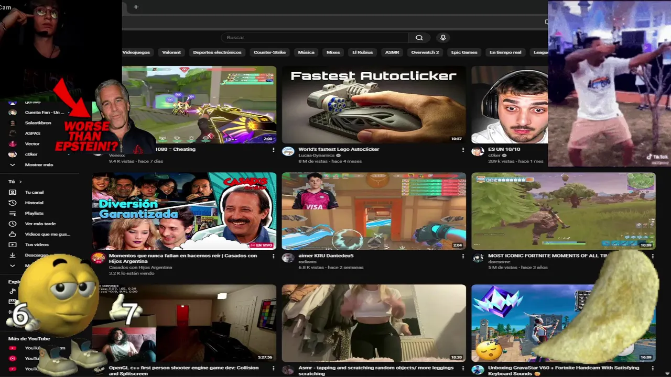The image size is (671, 377).
Task: Open options menu for aimer KRU Dantedeu5
Action: point(463,256)
